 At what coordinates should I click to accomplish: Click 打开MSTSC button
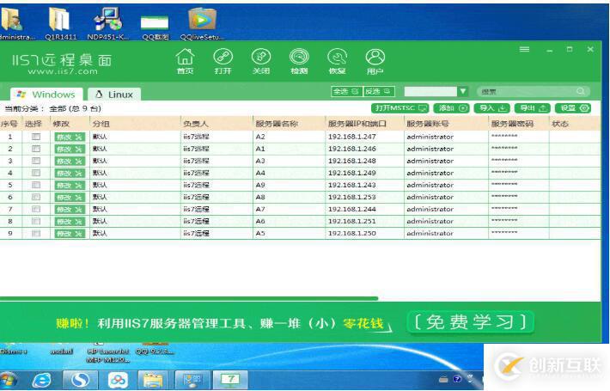pos(400,108)
